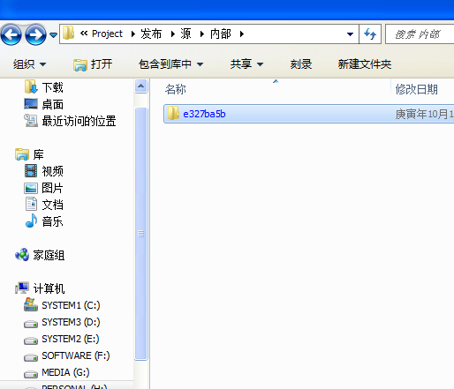Go forward with the Forward arrow button
This screenshot has width=454, height=389.
(35, 34)
